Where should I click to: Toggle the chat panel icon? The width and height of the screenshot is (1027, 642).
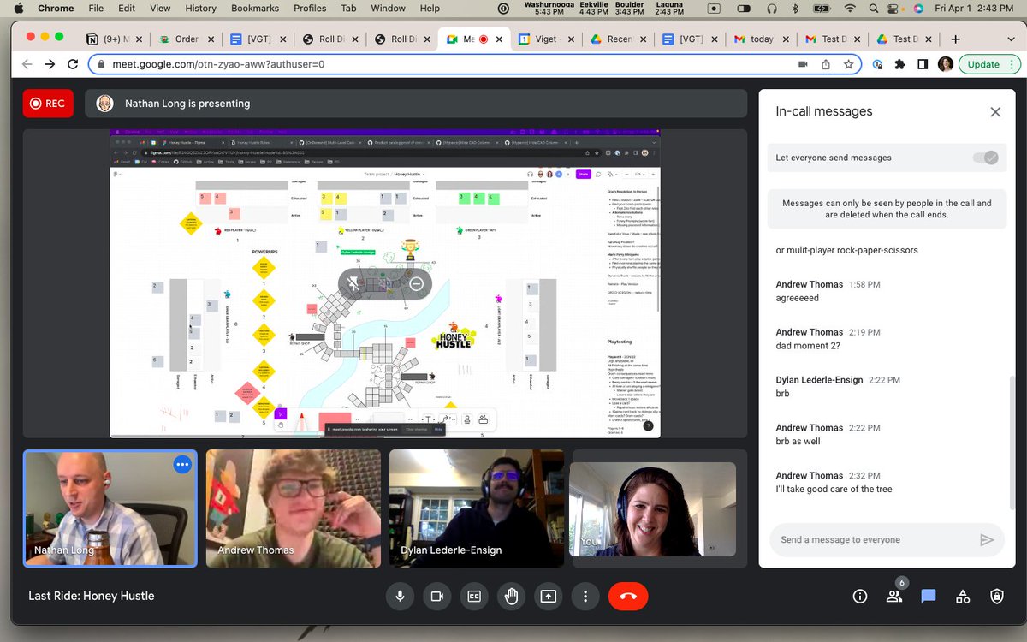pyautogui.click(x=929, y=597)
